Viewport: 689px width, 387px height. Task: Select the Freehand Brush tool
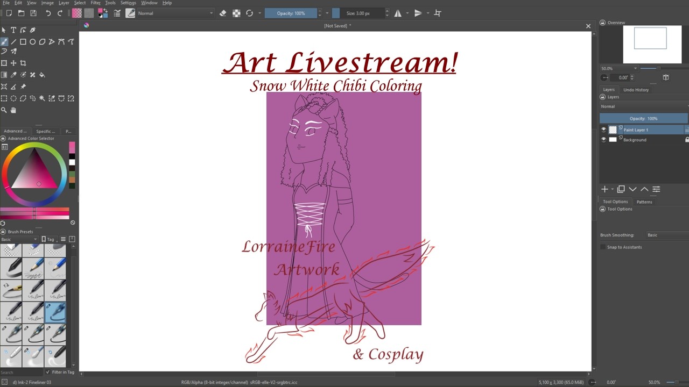(4, 41)
